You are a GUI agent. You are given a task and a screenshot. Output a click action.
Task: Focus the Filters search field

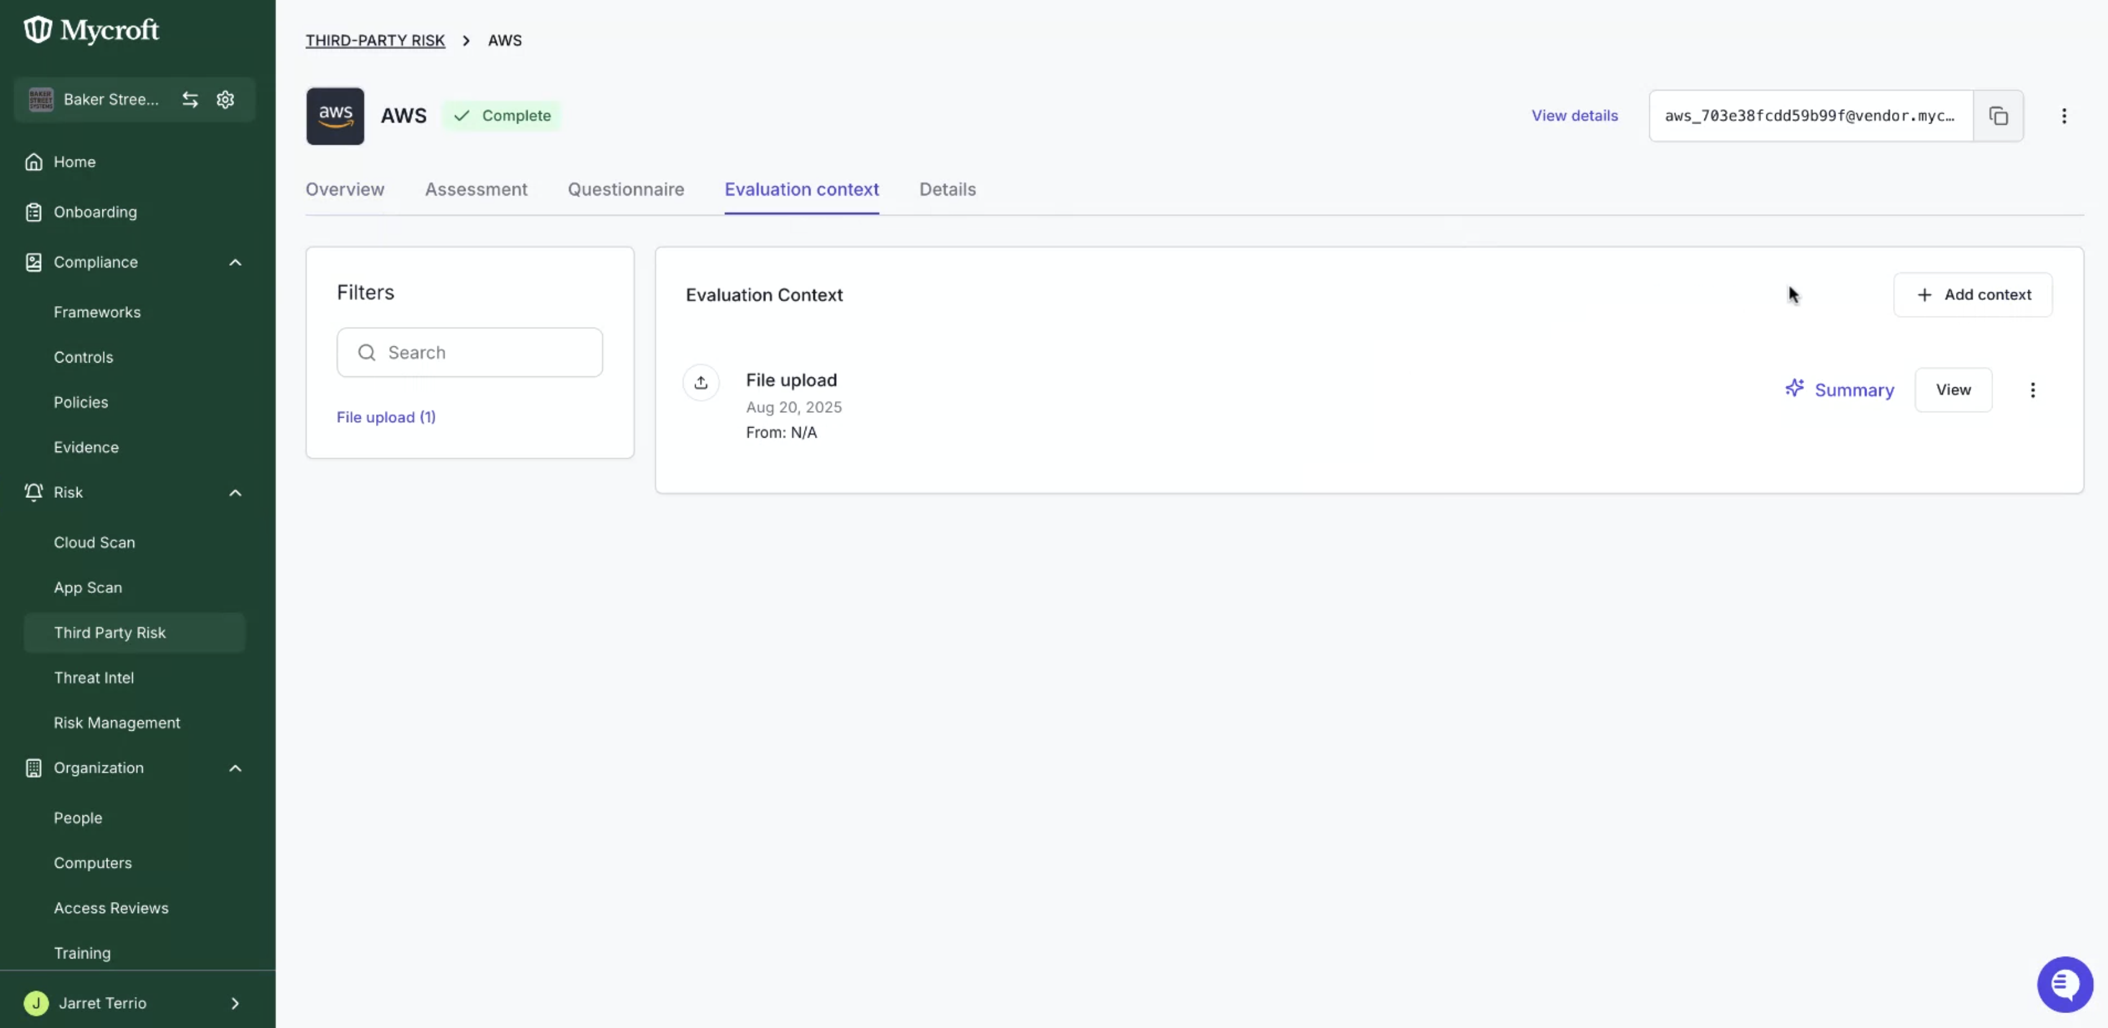pos(469,352)
